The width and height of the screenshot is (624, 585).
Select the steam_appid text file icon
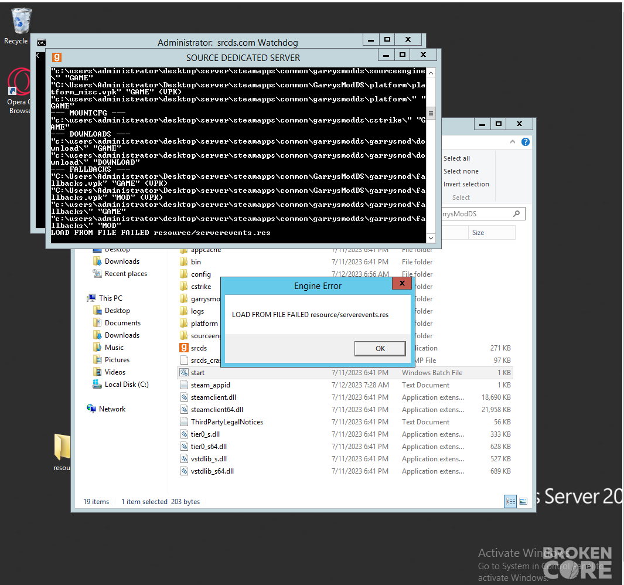point(183,385)
